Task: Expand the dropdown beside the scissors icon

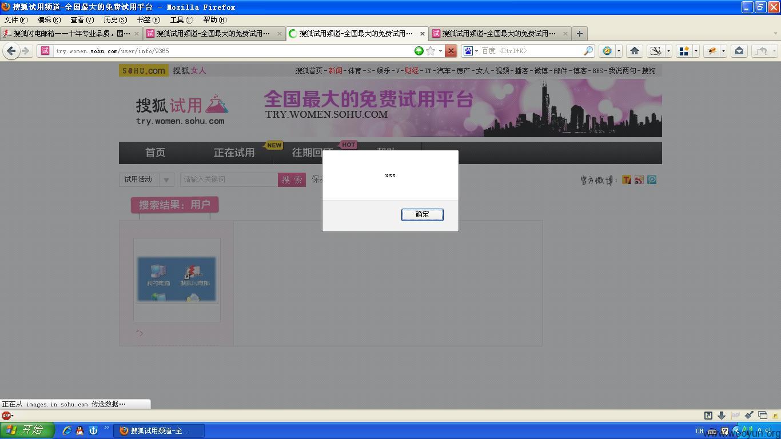Action: coord(668,51)
